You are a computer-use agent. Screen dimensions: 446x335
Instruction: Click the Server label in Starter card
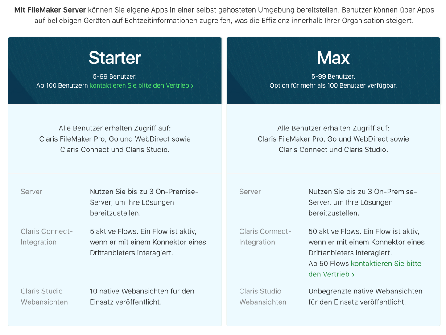pyautogui.click(x=31, y=192)
